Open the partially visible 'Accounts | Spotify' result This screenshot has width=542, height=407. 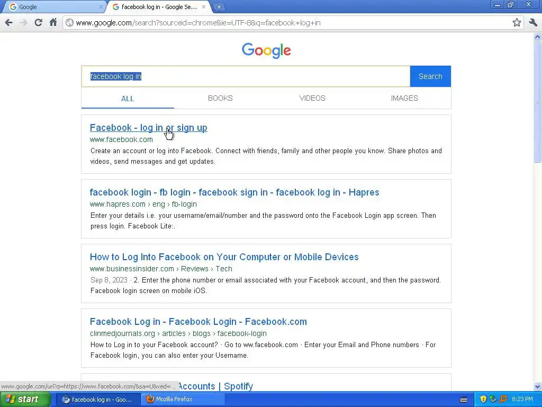coord(215,386)
